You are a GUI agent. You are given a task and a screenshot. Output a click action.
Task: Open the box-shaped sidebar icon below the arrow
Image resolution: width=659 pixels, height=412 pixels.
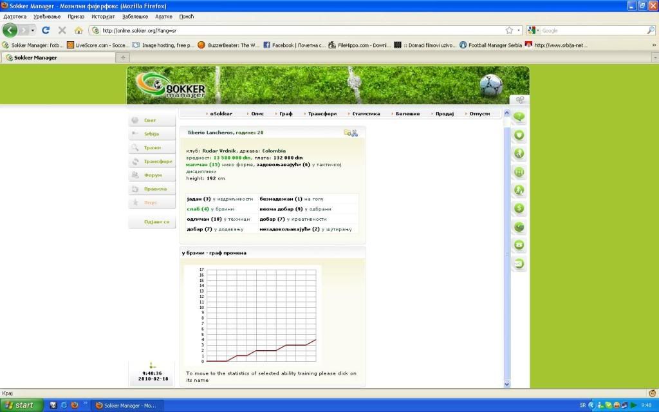519,245
